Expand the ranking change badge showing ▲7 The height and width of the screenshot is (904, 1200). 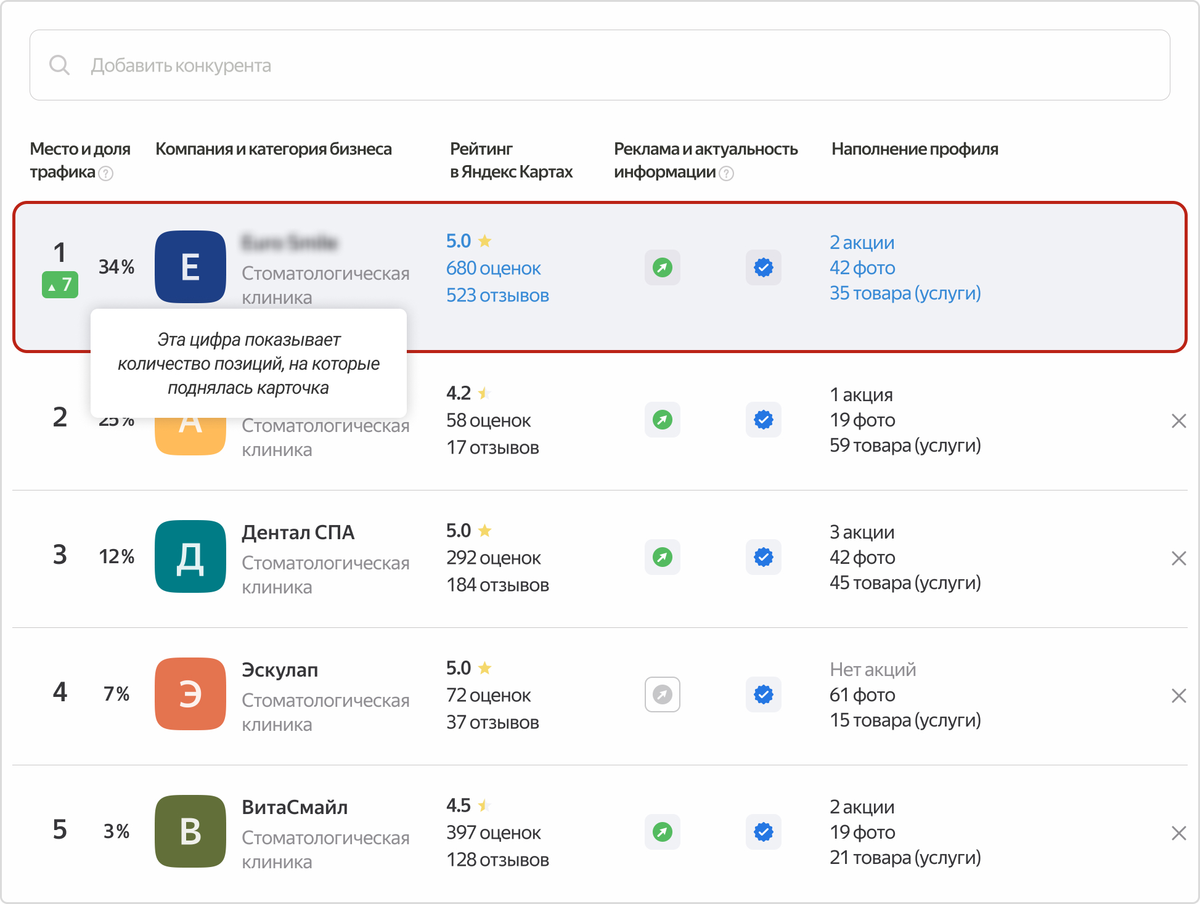click(60, 285)
